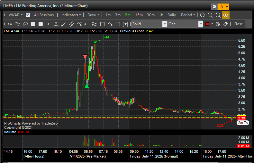Toggle the VWAP checkbox
Viewport: 254px width, 163px height.
[x=28, y=15]
